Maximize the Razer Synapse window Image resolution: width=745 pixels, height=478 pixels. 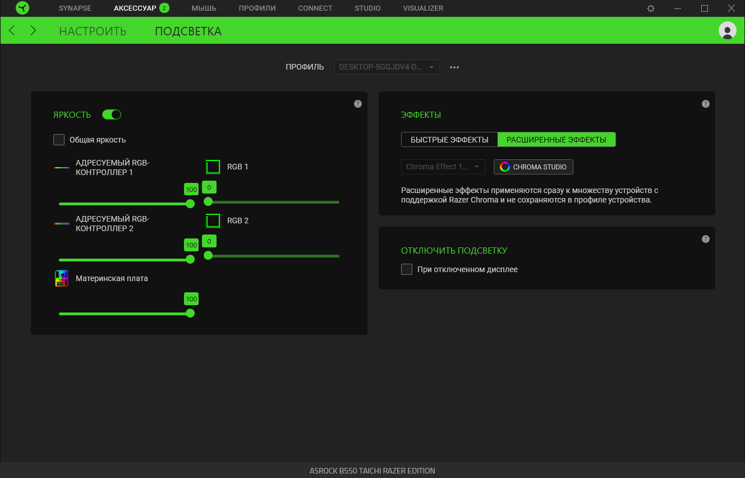click(x=705, y=8)
